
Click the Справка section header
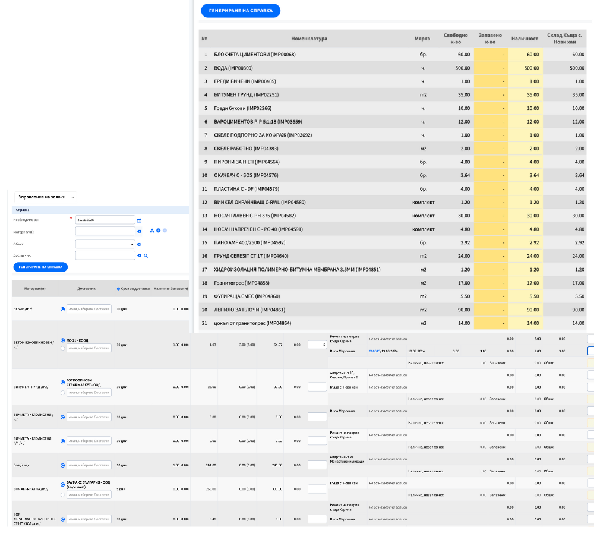click(23, 210)
